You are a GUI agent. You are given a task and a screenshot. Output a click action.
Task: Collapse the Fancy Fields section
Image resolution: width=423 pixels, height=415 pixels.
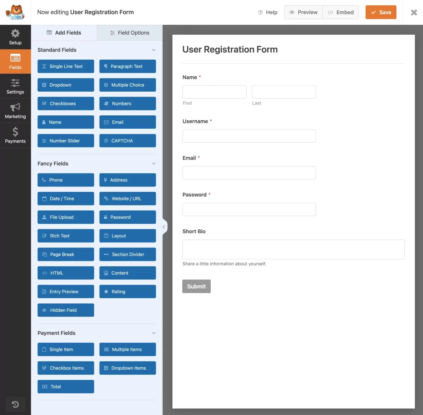(154, 164)
